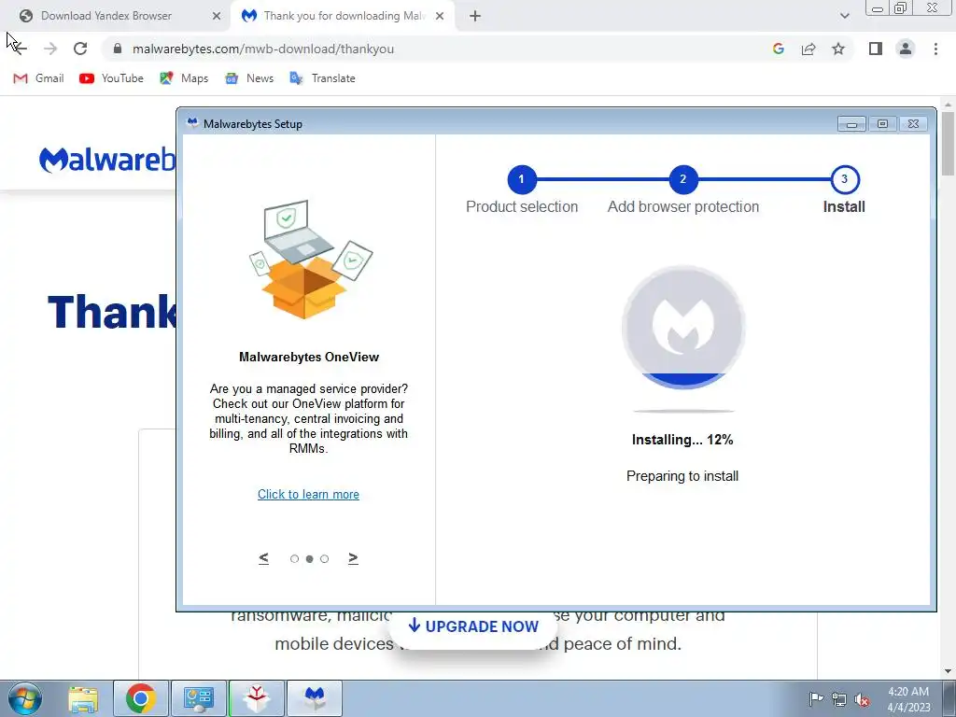This screenshot has height=717, width=956.
Task: Click the Malwarebytes Setup taskbar icon
Action: [315, 698]
